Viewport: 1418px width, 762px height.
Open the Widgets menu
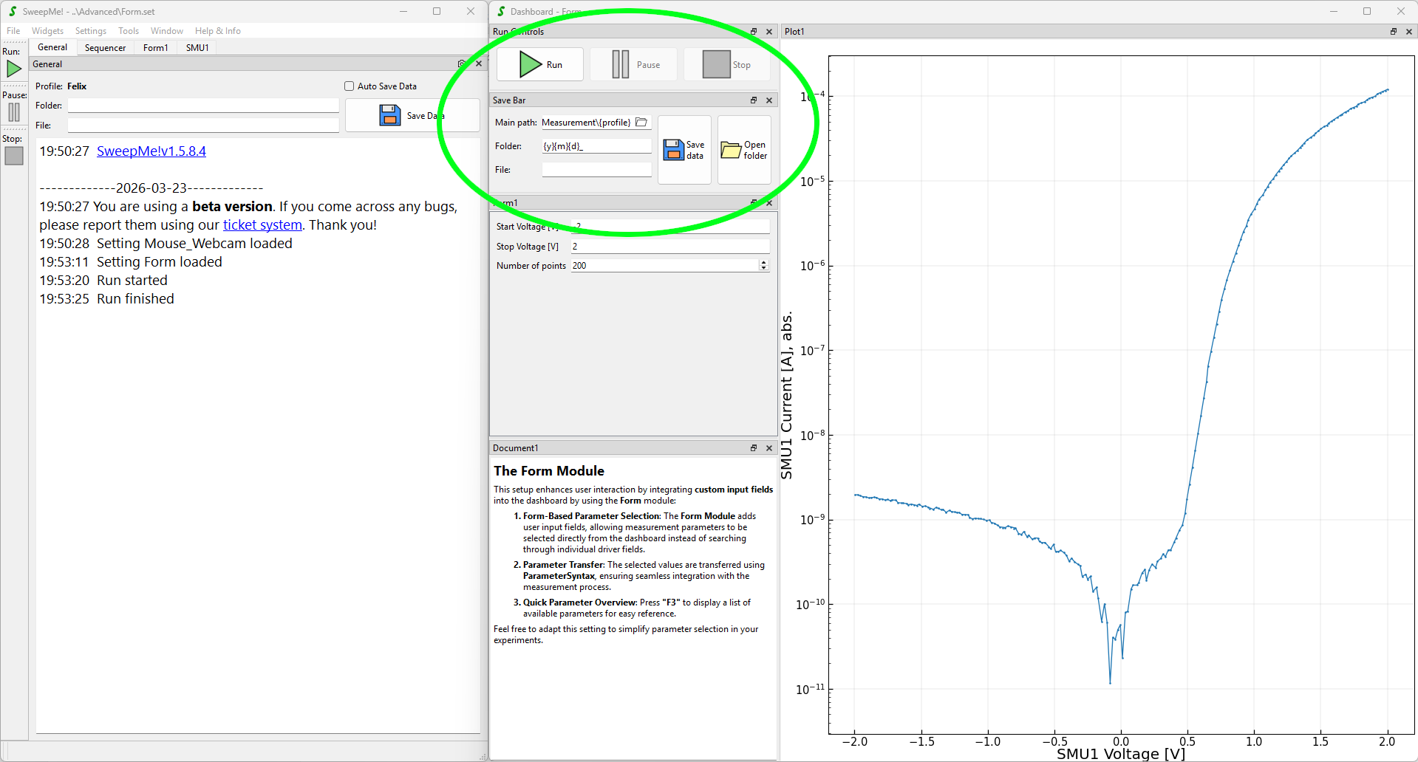point(47,31)
